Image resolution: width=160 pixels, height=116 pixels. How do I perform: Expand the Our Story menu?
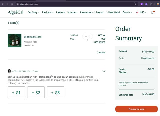pos(33,12)
